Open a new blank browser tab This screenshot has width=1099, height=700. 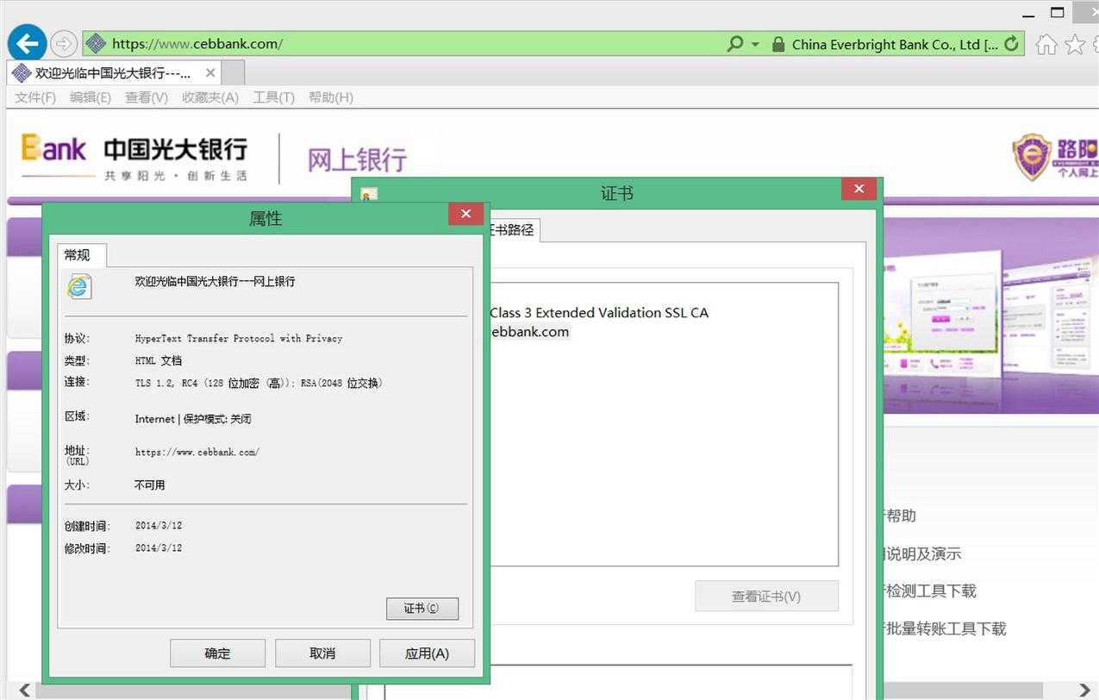click(x=233, y=72)
